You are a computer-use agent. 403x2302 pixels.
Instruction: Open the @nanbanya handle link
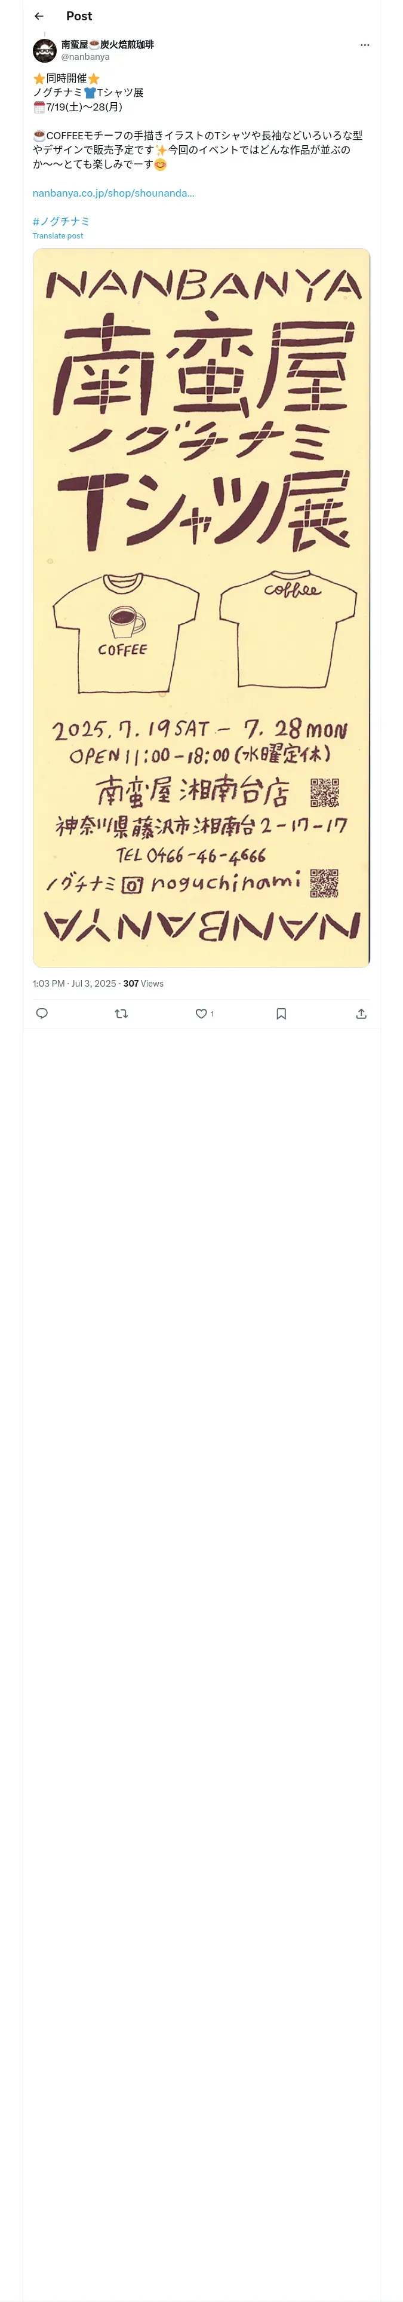tap(86, 57)
